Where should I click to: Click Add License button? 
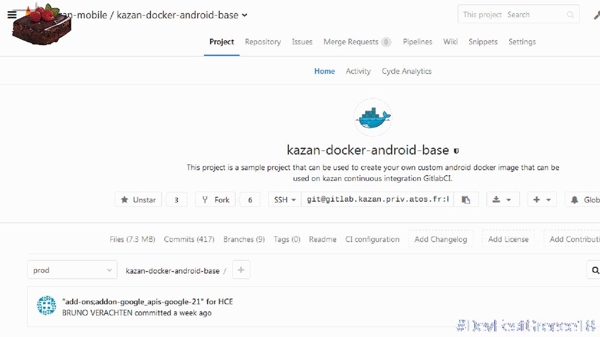pyautogui.click(x=508, y=239)
